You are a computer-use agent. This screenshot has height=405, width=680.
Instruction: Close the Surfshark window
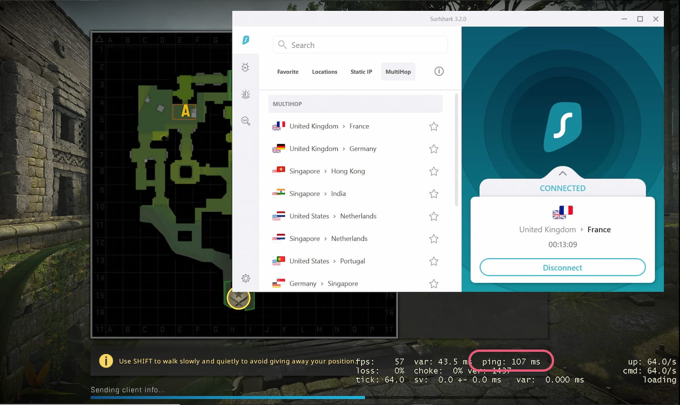(x=656, y=19)
